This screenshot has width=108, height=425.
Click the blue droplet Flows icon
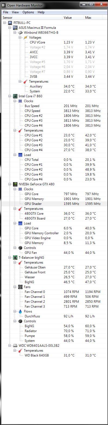(x=21, y=311)
